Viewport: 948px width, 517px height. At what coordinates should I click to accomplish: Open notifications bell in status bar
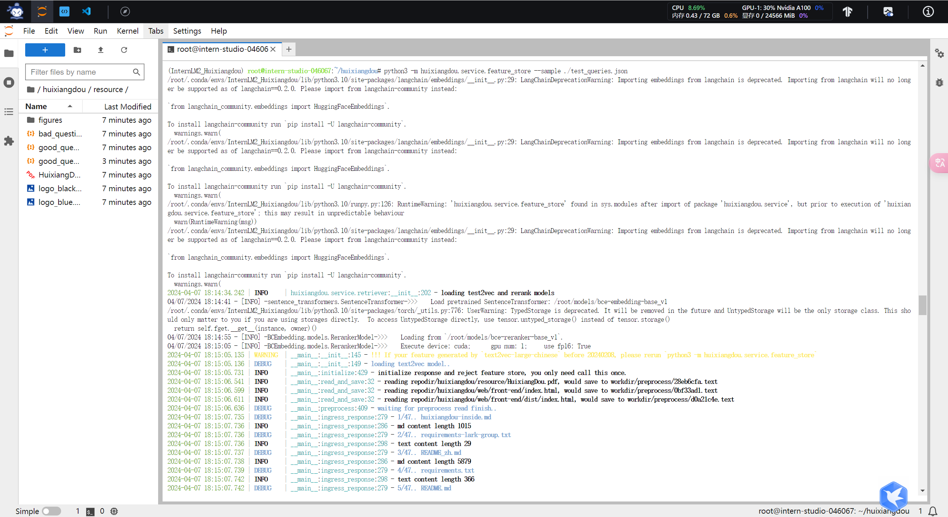(933, 511)
